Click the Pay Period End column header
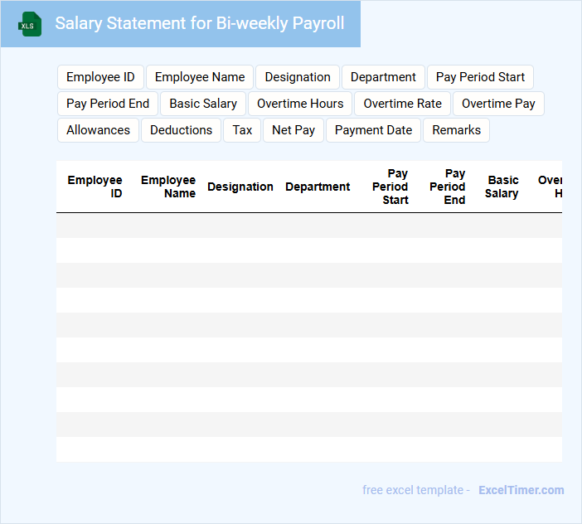The width and height of the screenshot is (582, 524). click(x=447, y=187)
